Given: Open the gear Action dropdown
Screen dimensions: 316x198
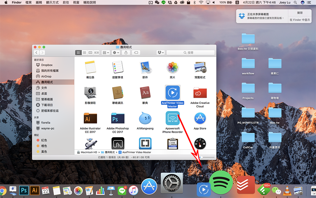Looking at the screenshot, I should point(116,53).
